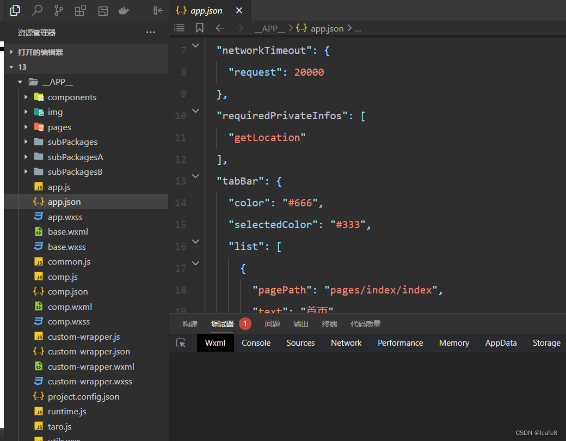Expand the subPackagesA folder

coord(26,157)
